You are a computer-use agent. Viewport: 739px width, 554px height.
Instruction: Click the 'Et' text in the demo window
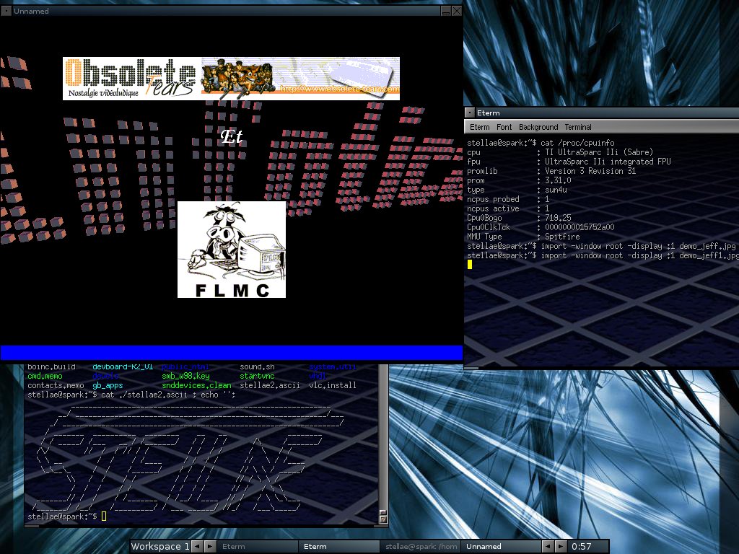pos(232,136)
